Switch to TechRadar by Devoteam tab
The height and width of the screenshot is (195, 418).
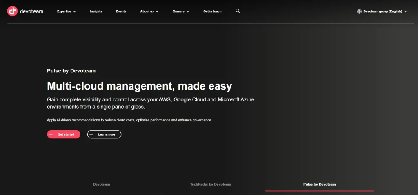click(211, 184)
